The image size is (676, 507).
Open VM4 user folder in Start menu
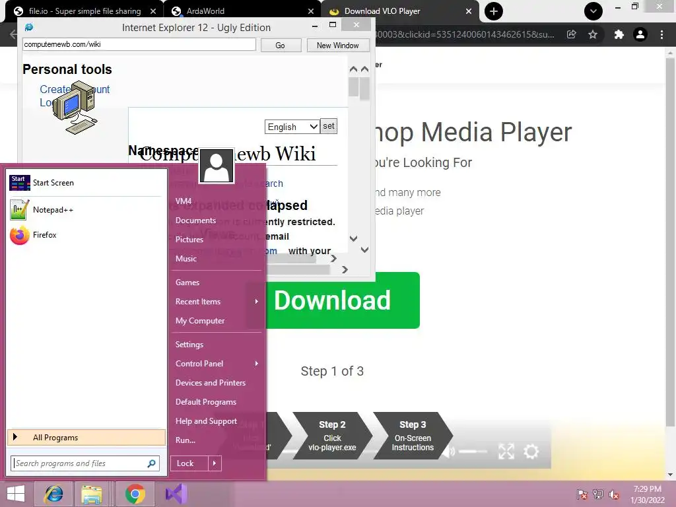[x=184, y=201]
